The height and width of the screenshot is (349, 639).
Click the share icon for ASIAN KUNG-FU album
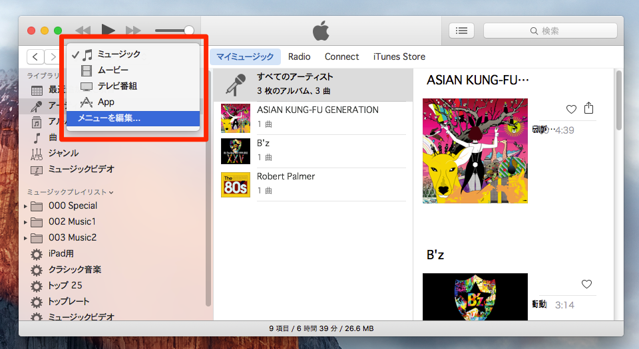coord(588,108)
